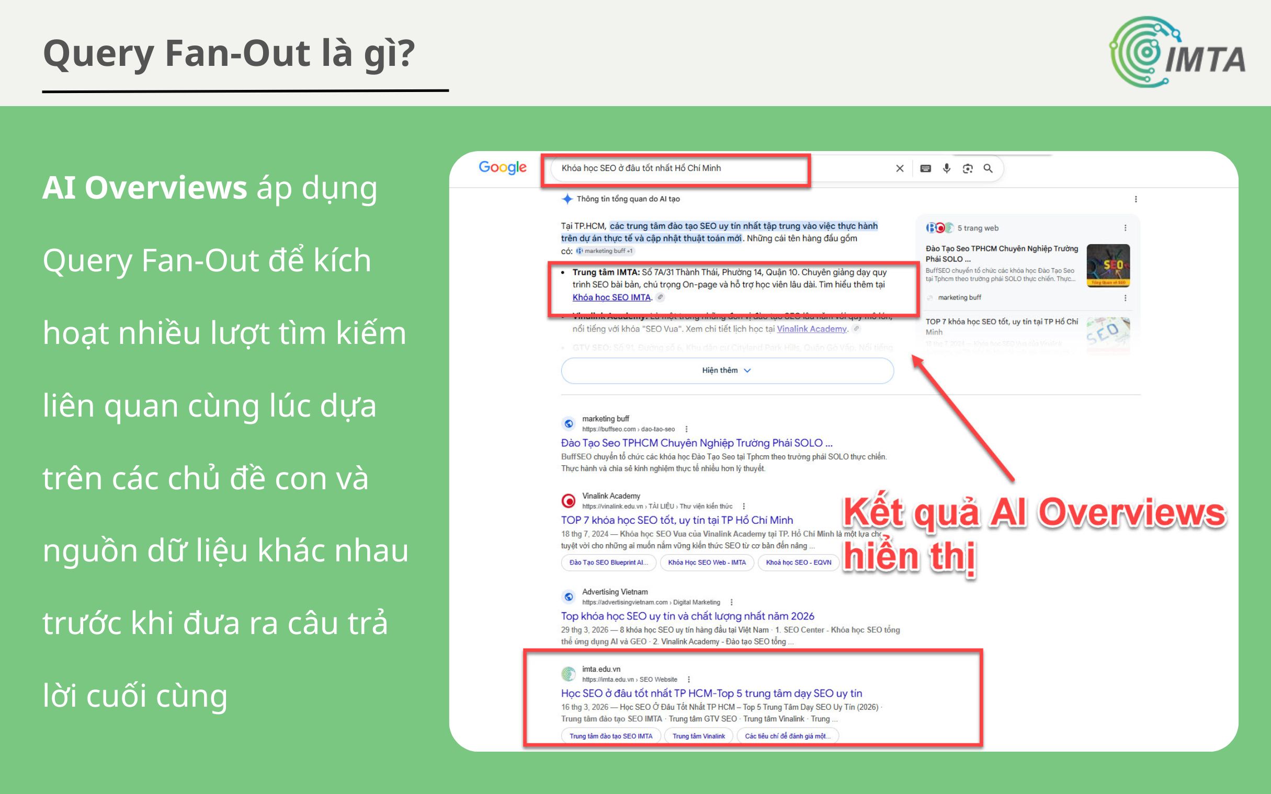Open Google Lens image search icon

coord(968,168)
